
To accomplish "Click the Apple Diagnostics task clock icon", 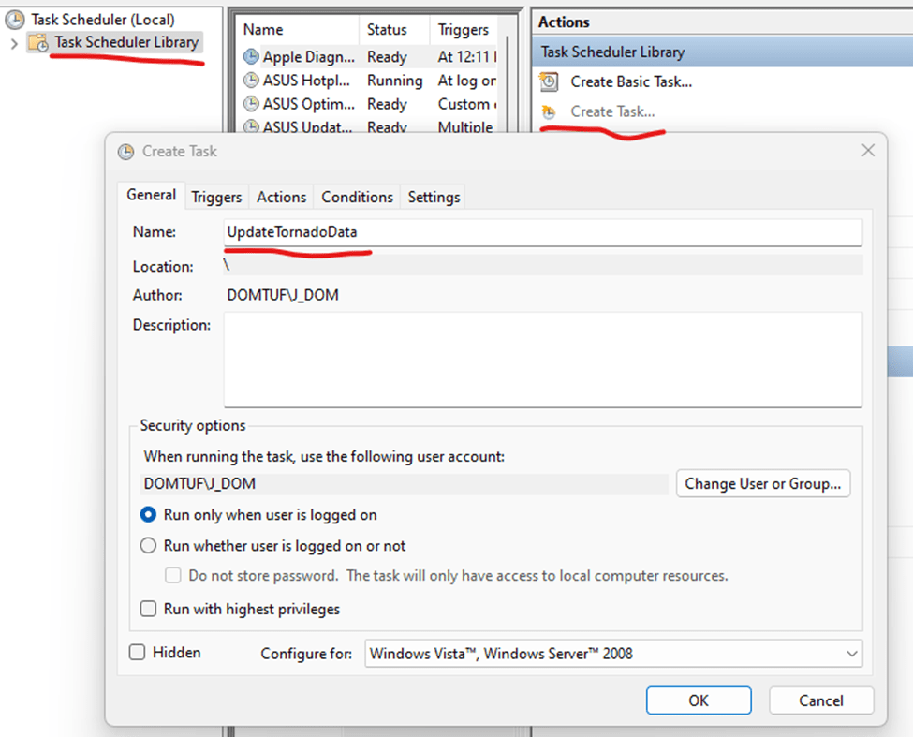I will click(251, 57).
